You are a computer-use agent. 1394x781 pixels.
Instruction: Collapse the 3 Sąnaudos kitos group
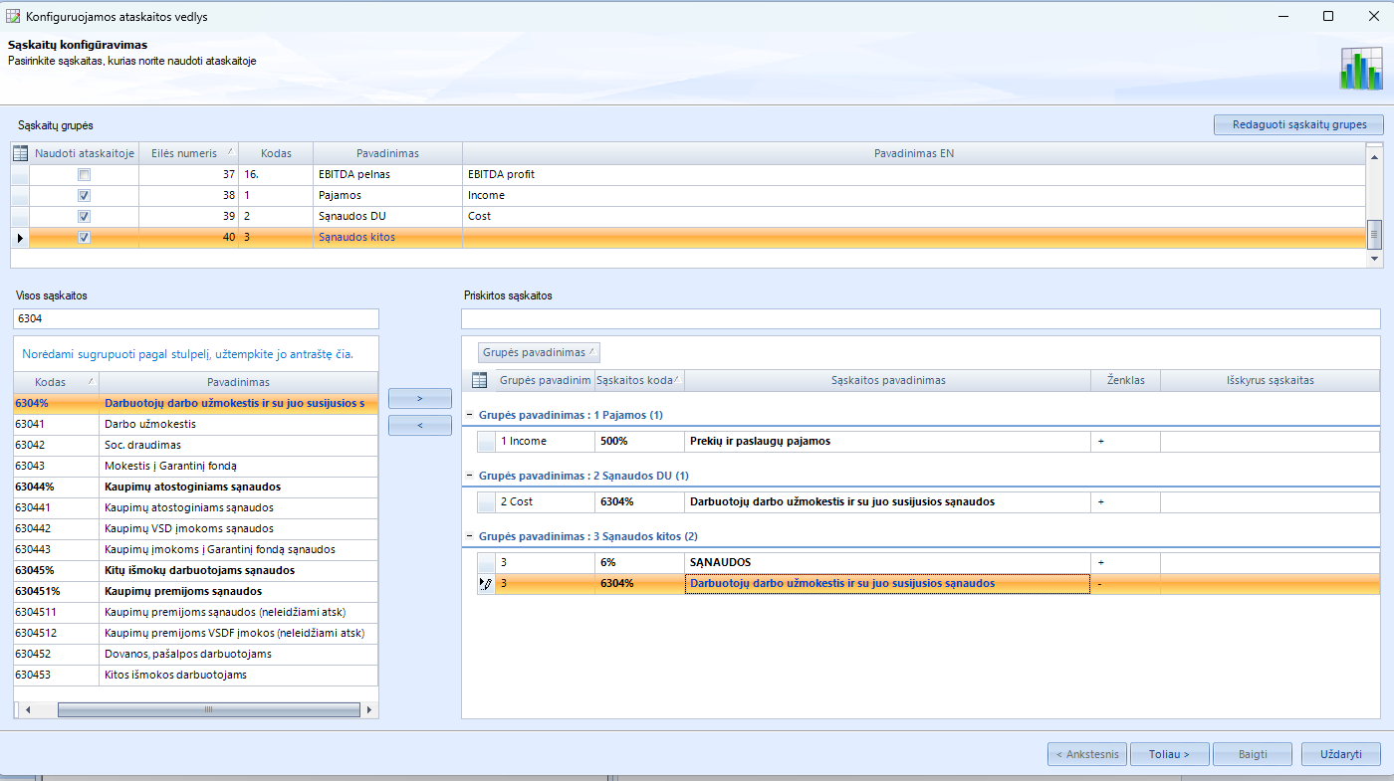tap(469, 537)
